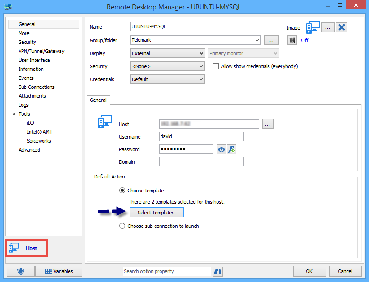Clear image with the blue X icon
Screen dimensions: 369x282
[341, 27]
